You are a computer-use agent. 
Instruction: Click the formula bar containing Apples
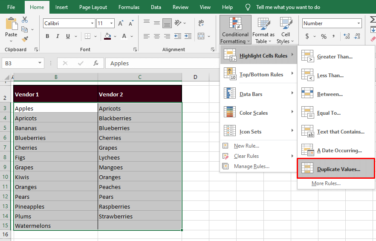(162, 64)
